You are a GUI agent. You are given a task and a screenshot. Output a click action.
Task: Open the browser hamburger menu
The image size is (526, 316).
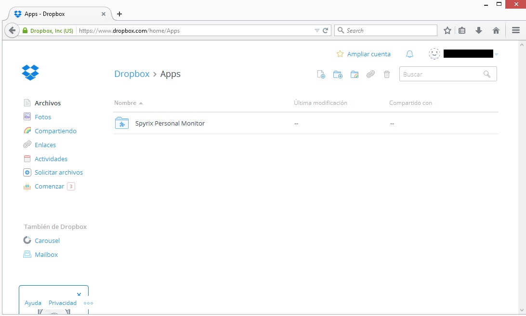tap(516, 30)
